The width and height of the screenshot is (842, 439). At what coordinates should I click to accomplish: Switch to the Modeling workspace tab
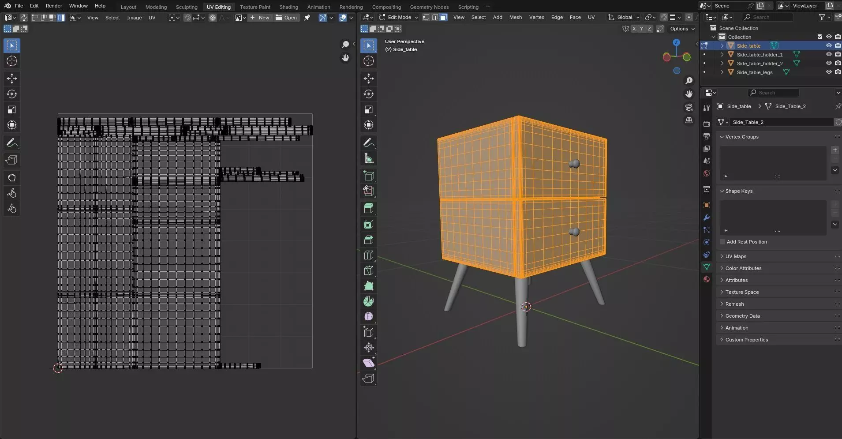click(156, 7)
